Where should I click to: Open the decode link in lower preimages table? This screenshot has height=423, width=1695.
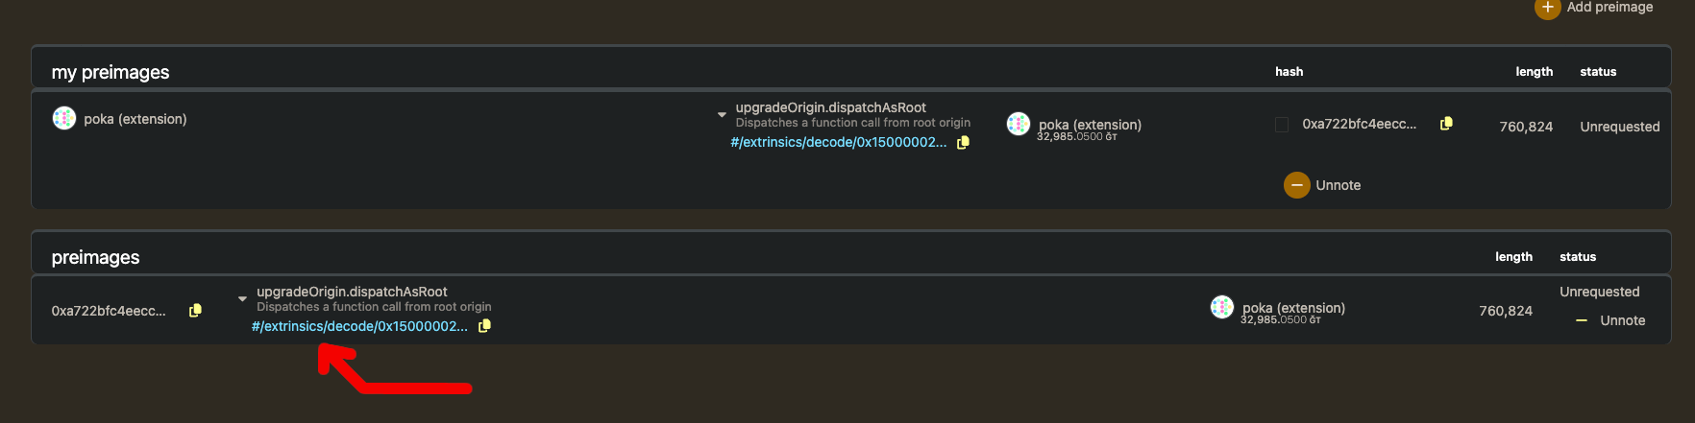[359, 326]
